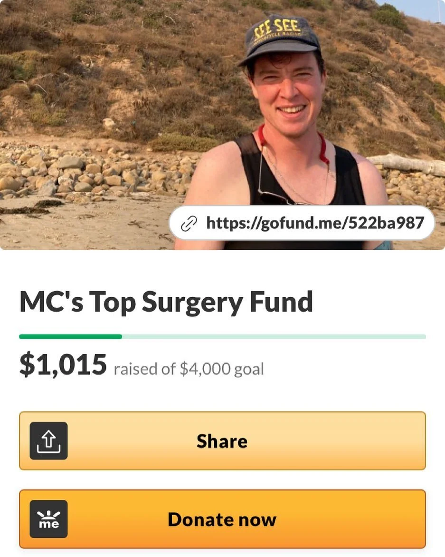Screen dimensions: 445x557
Task: Click the green filled part of progress bar
Action: pyautogui.click(x=71, y=336)
